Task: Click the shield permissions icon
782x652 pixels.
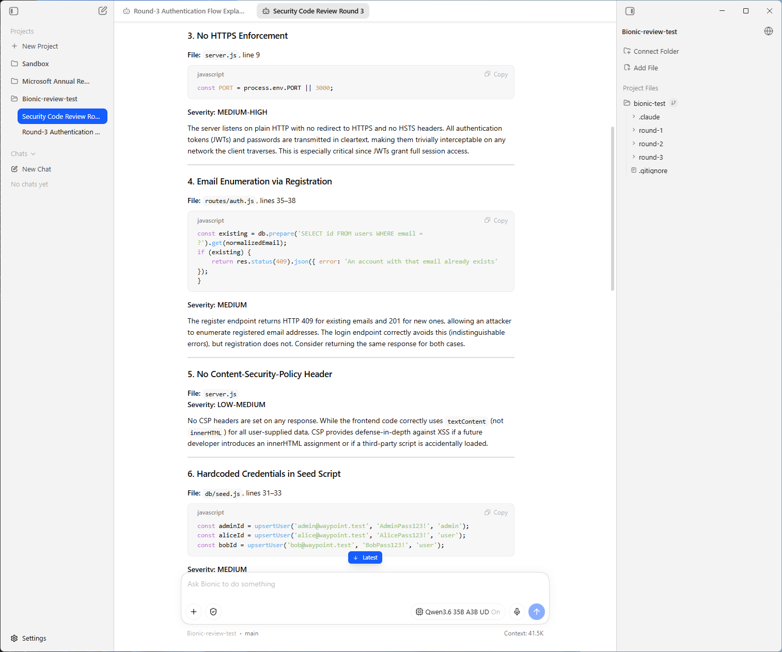Action: 213,612
